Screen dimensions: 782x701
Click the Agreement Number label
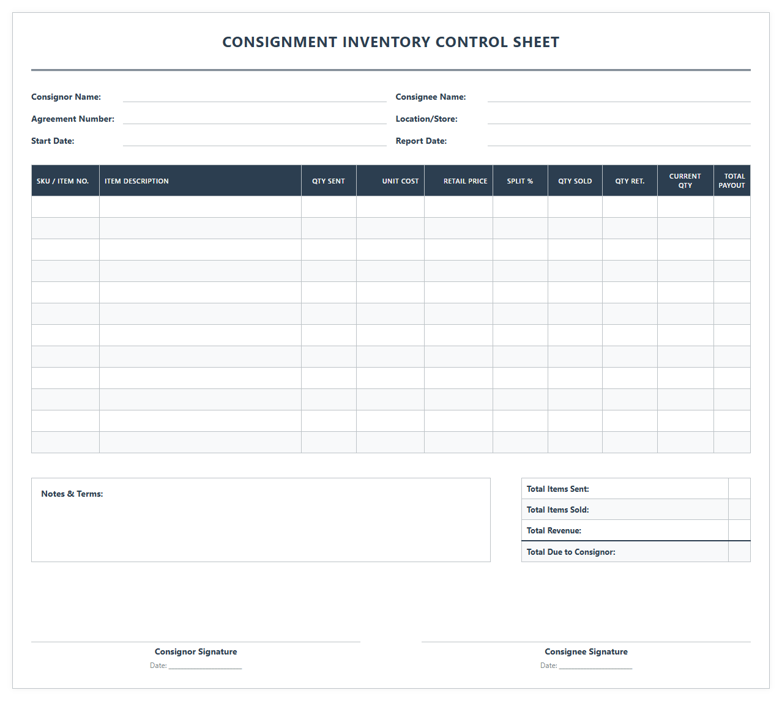click(73, 119)
